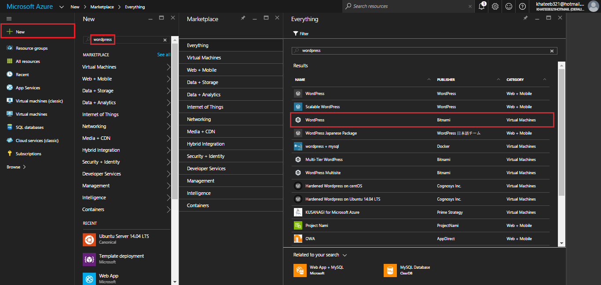601x285 pixels.
Task: Open the help question mark icon
Action: coord(523,6)
